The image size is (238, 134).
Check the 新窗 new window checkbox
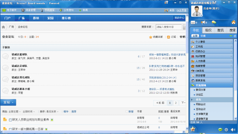pyautogui.click(x=127, y=111)
